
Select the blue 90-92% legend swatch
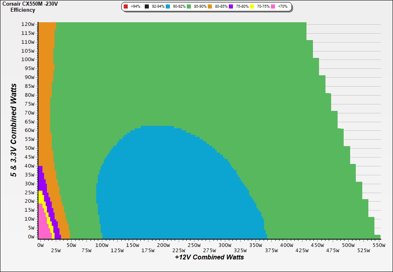[x=168, y=7]
